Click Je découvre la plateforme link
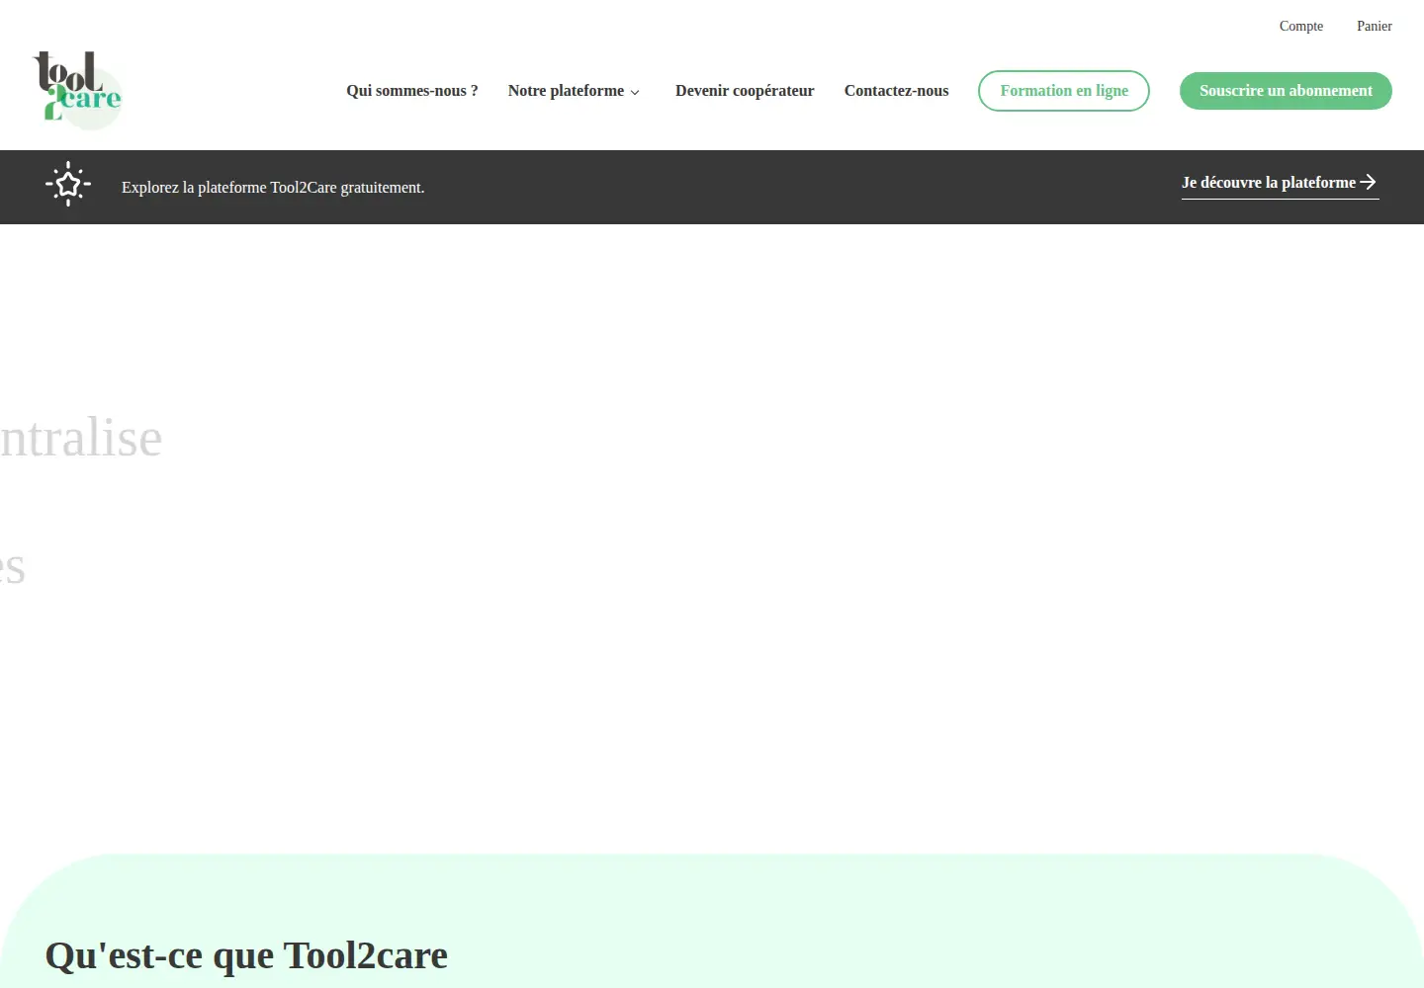Viewport: 1424px width, 988px height. coord(1280,183)
